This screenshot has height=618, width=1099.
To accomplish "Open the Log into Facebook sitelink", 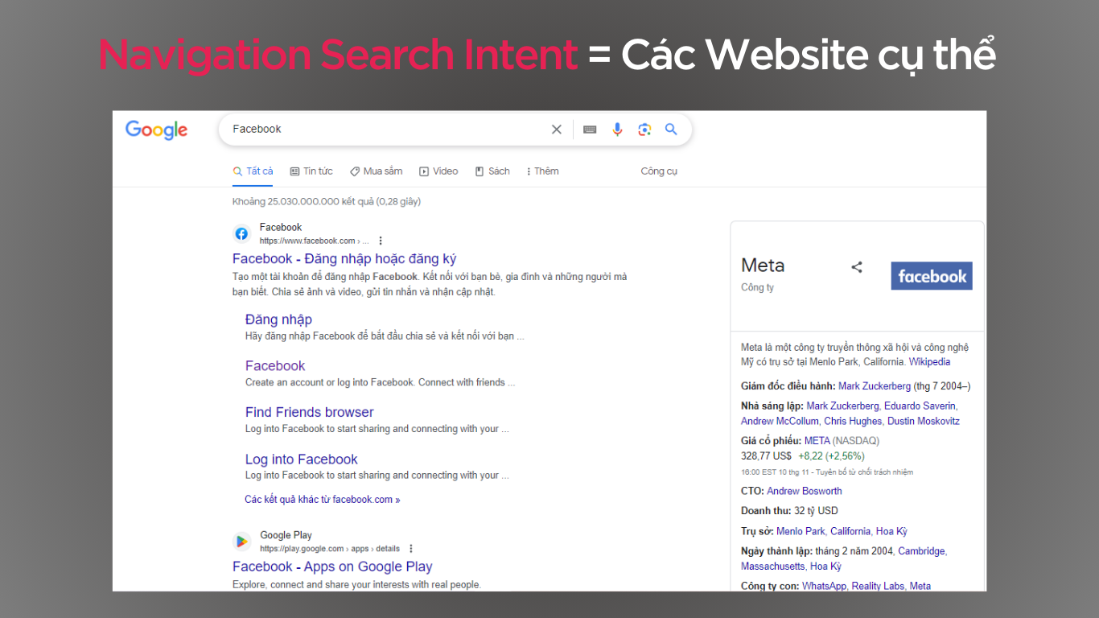I will (x=302, y=459).
